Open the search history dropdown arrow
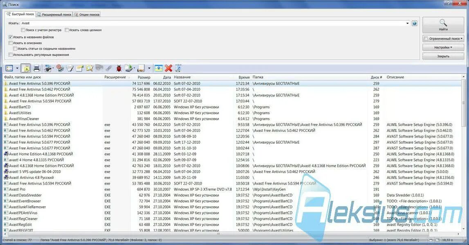The width and height of the screenshot is (469, 245). click(x=407, y=23)
